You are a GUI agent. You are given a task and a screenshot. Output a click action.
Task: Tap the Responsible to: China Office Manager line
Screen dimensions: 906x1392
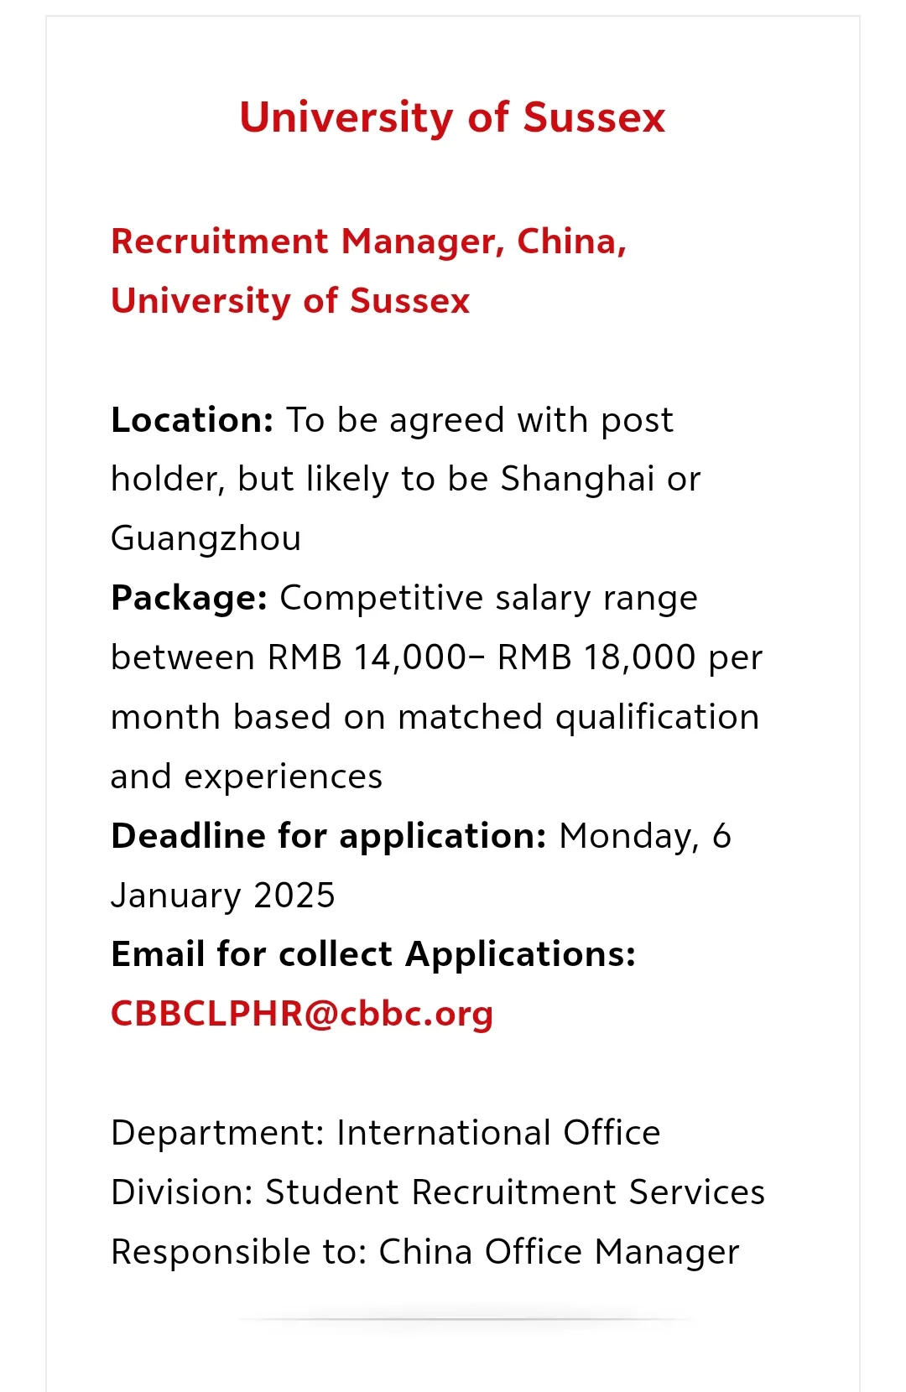coord(425,1252)
